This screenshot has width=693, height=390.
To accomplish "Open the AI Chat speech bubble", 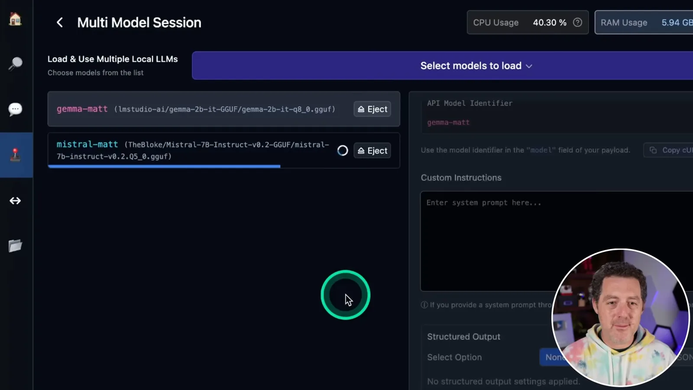I will 15,109.
